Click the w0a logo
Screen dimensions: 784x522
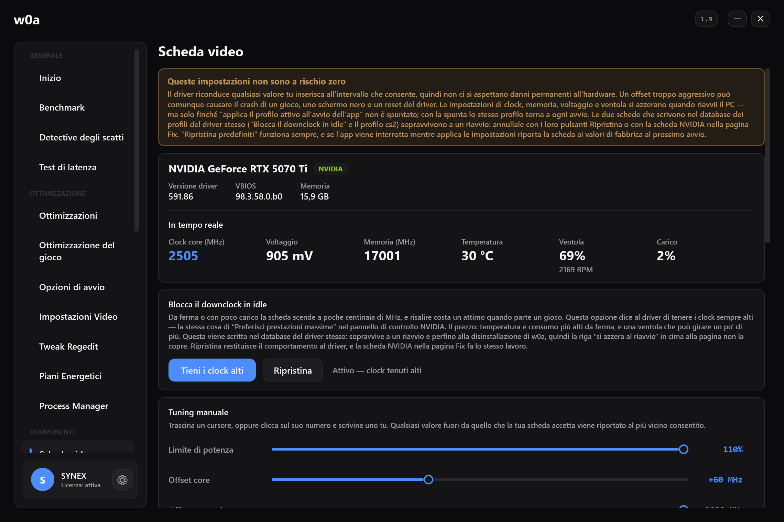click(x=27, y=20)
